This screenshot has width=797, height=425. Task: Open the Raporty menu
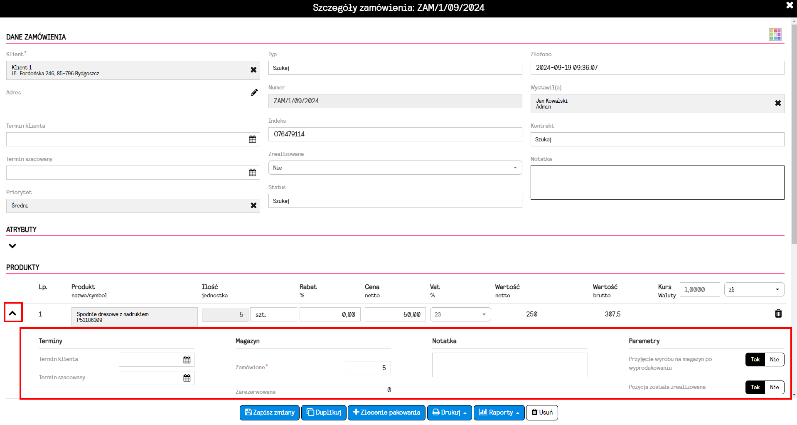click(x=499, y=413)
